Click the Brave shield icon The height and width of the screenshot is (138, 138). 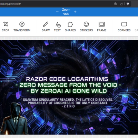pyautogui.click(x=128, y=4)
